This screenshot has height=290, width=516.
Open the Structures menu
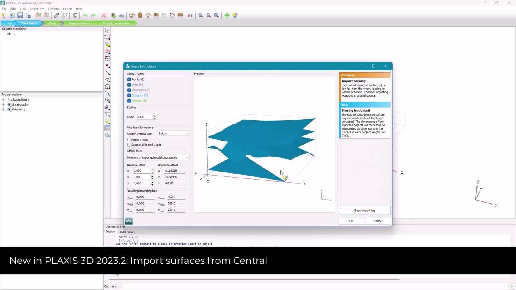click(x=37, y=9)
